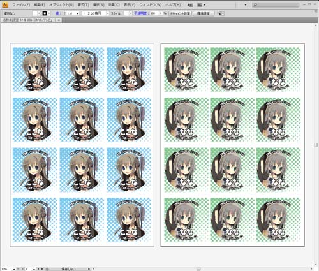Viewport: 319px width, 271px height.
Task: Click the fill color swatch
Action: point(35,13)
